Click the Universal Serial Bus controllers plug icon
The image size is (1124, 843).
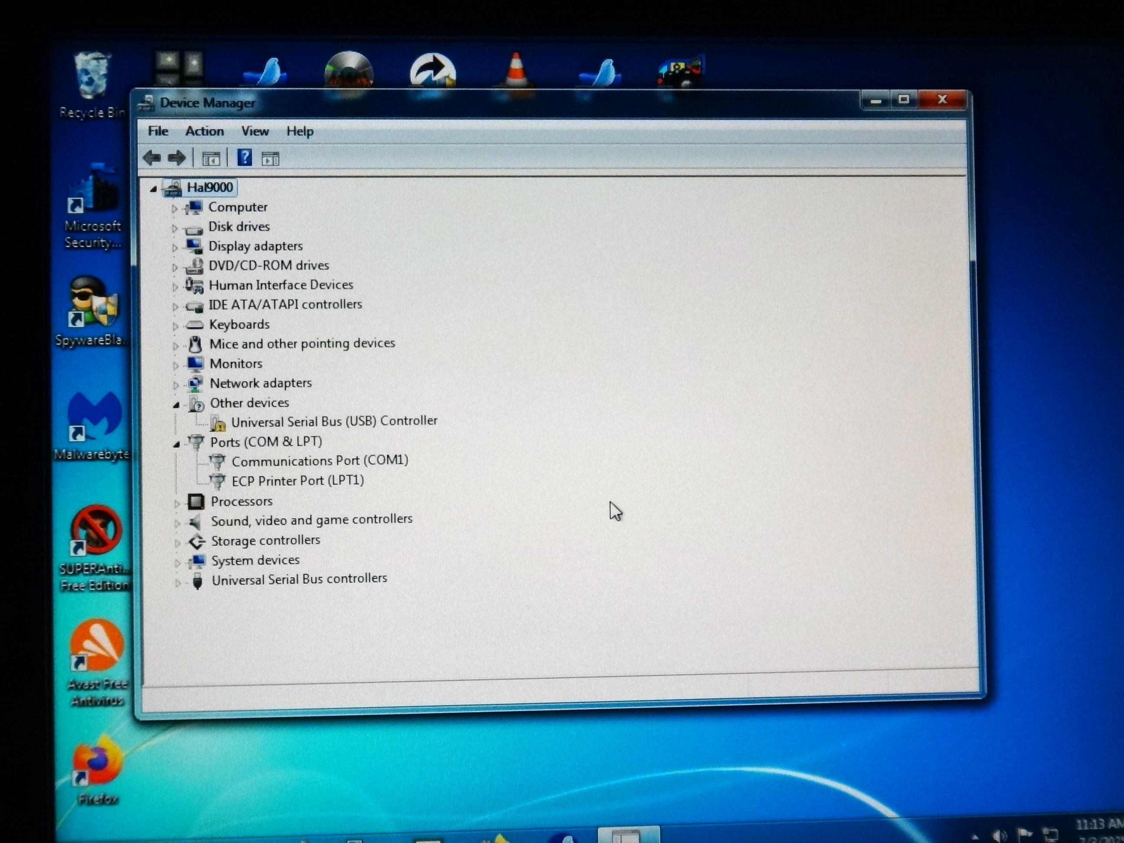point(198,581)
